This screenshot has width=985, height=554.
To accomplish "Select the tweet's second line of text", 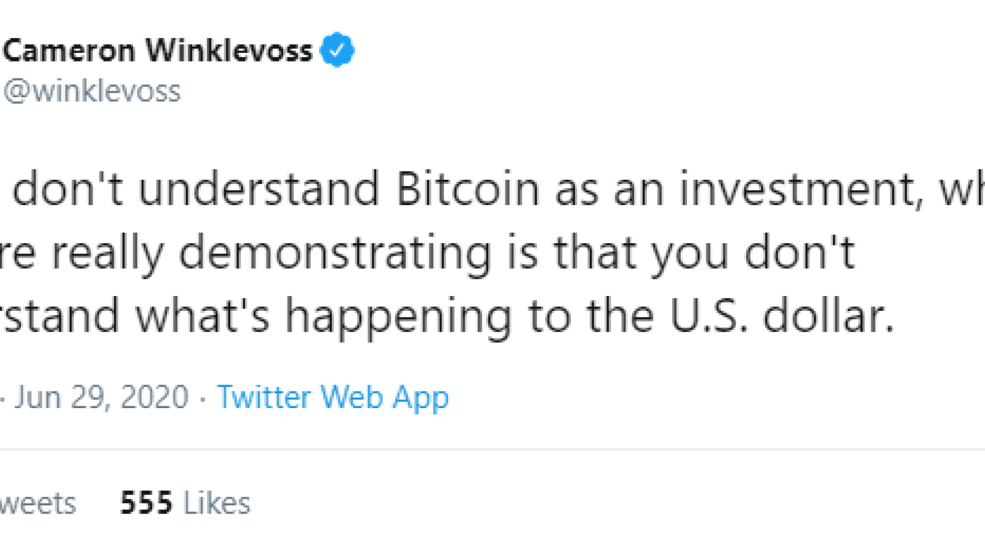I will pyautogui.click(x=427, y=254).
